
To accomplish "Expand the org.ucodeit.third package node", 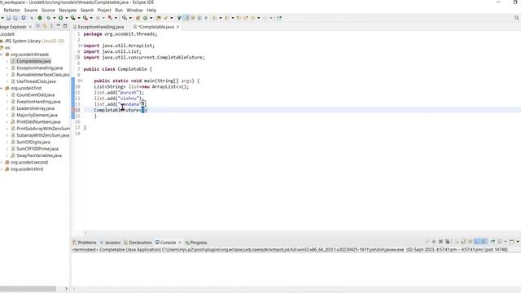I will point(2,169).
